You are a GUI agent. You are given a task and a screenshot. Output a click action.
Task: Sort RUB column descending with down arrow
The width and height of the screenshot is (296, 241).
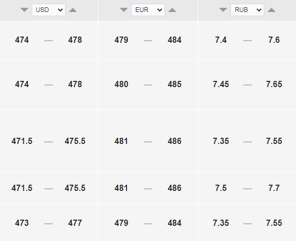pos(223,10)
